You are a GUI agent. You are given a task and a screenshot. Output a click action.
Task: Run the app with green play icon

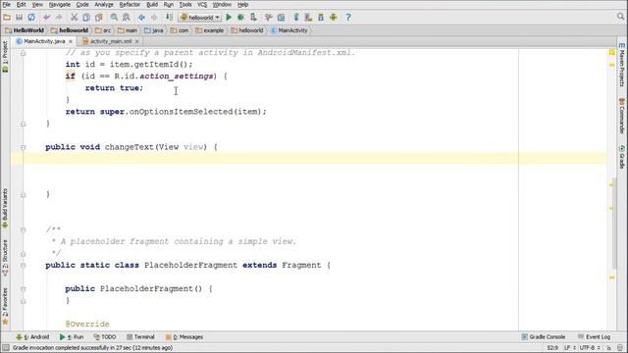(229, 18)
